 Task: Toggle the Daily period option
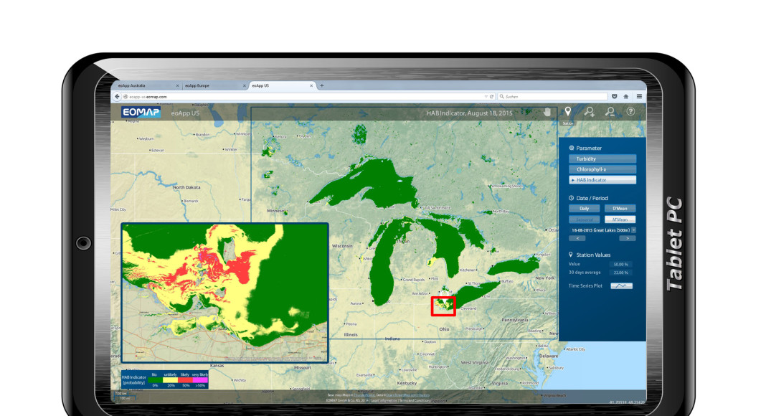(x=585, y=208)
